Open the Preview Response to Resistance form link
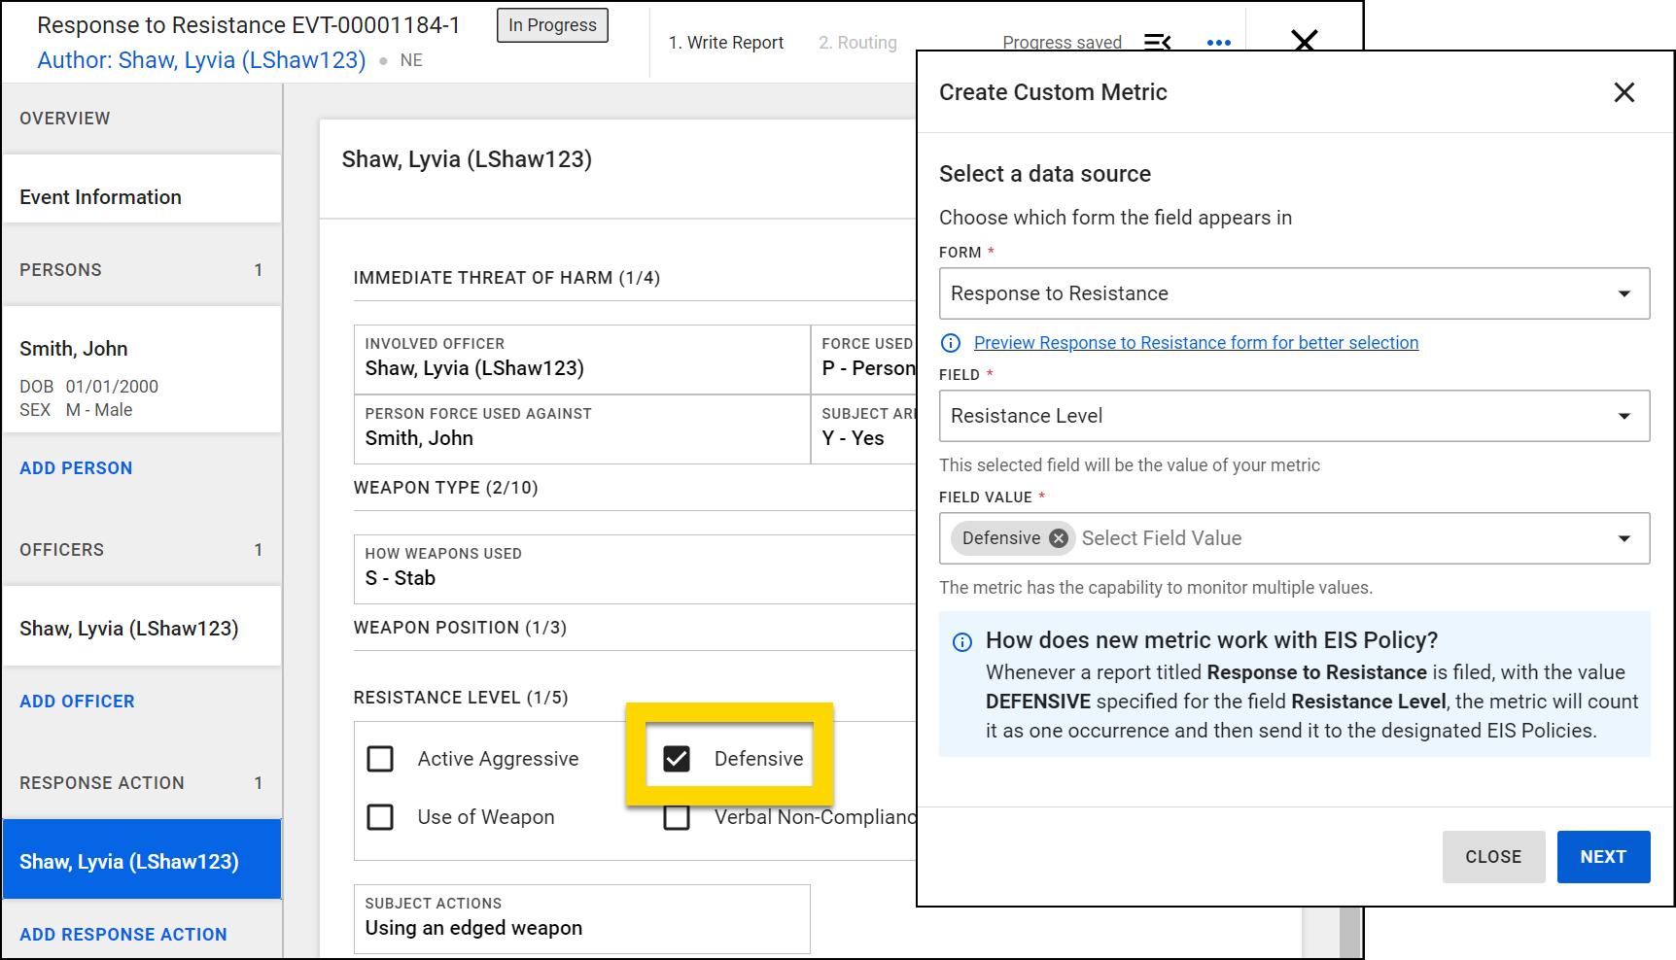This screenshot has height=960, width=1676. [x=1196, y=343]
